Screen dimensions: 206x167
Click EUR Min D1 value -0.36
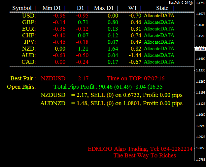(x=59, y=29)
